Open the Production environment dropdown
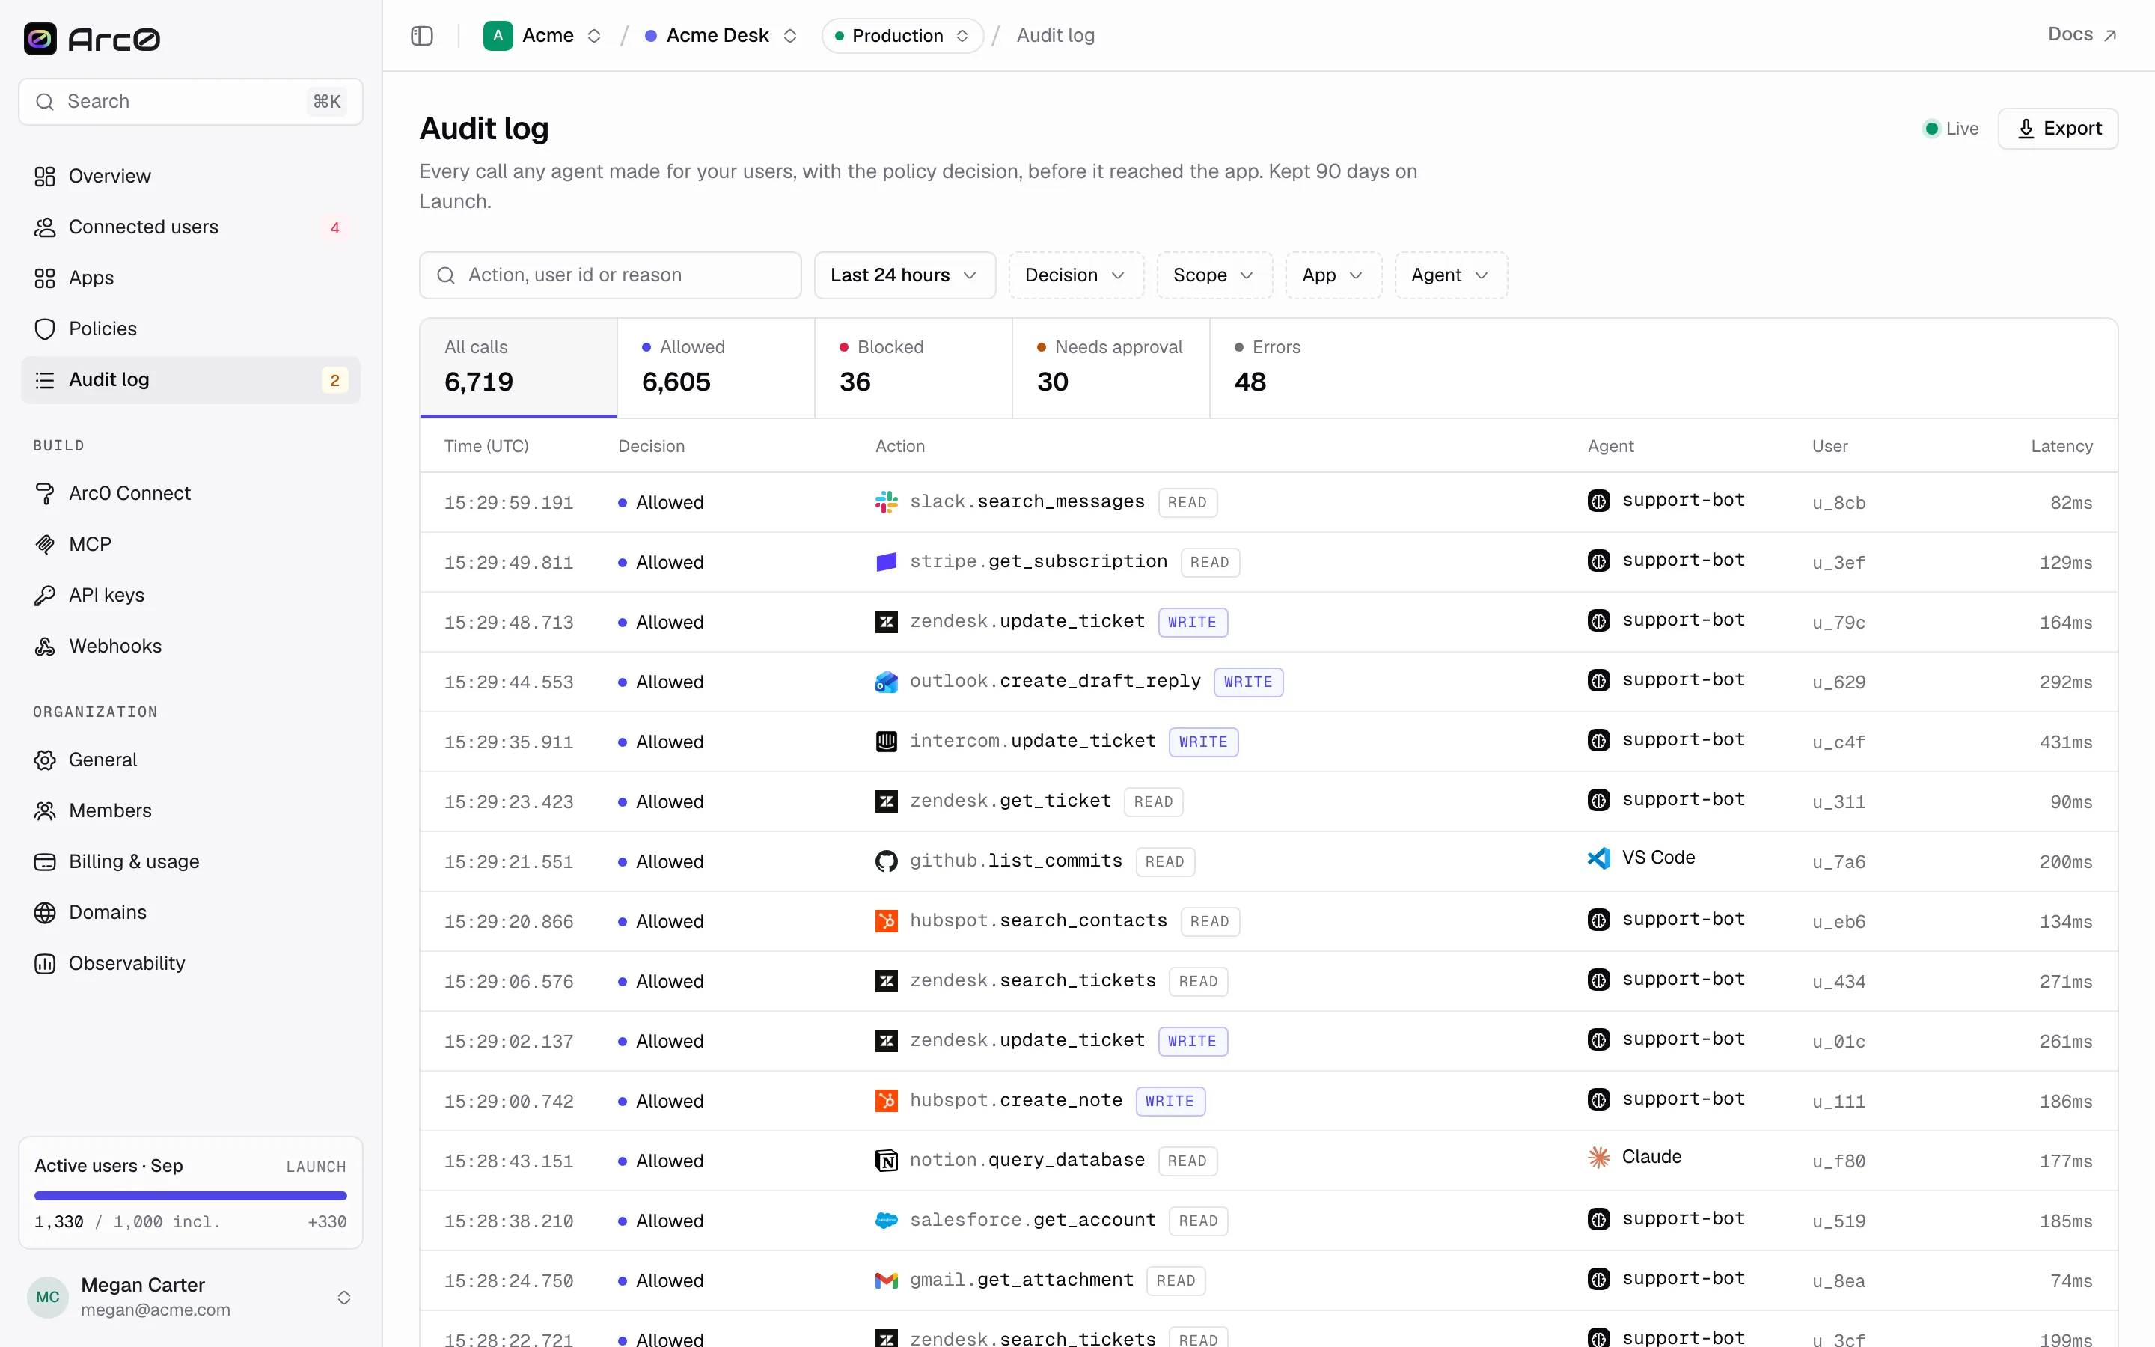The image size is (2155, 1347). [x=902, y=36]
